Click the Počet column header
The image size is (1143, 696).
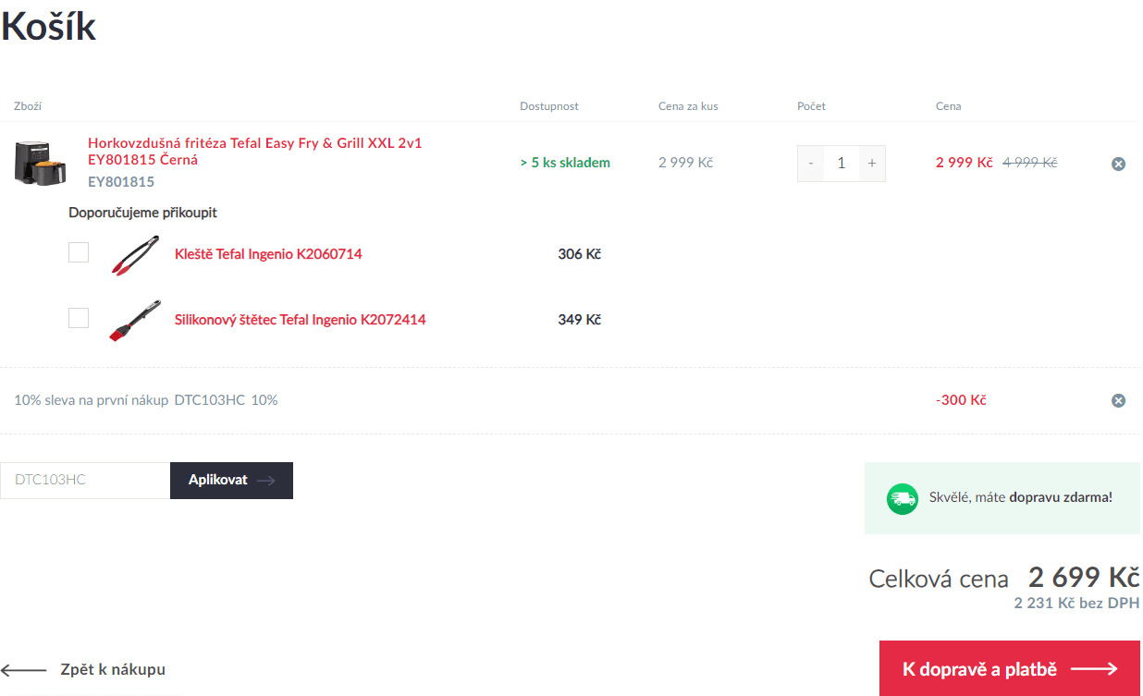[x=811, y=106]
